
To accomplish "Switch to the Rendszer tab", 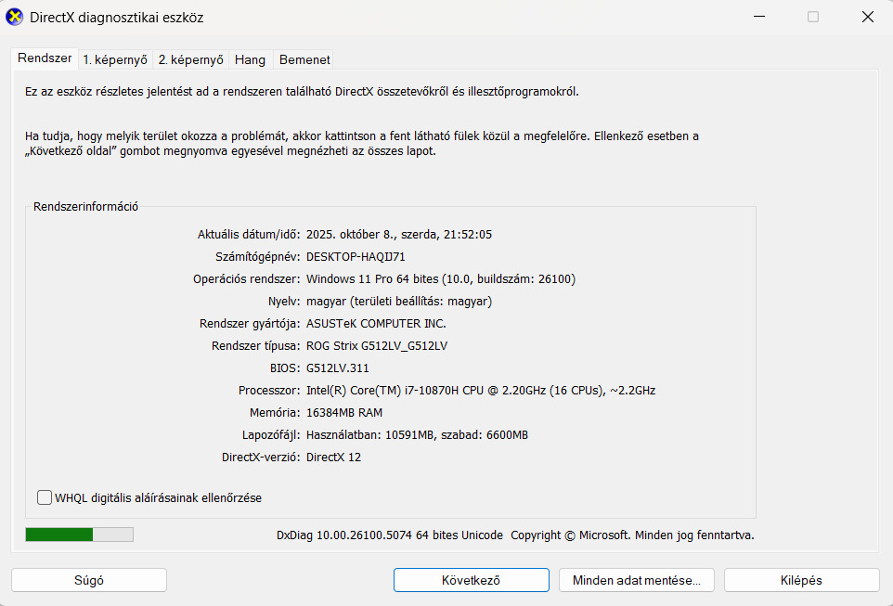I will [45, 58].
